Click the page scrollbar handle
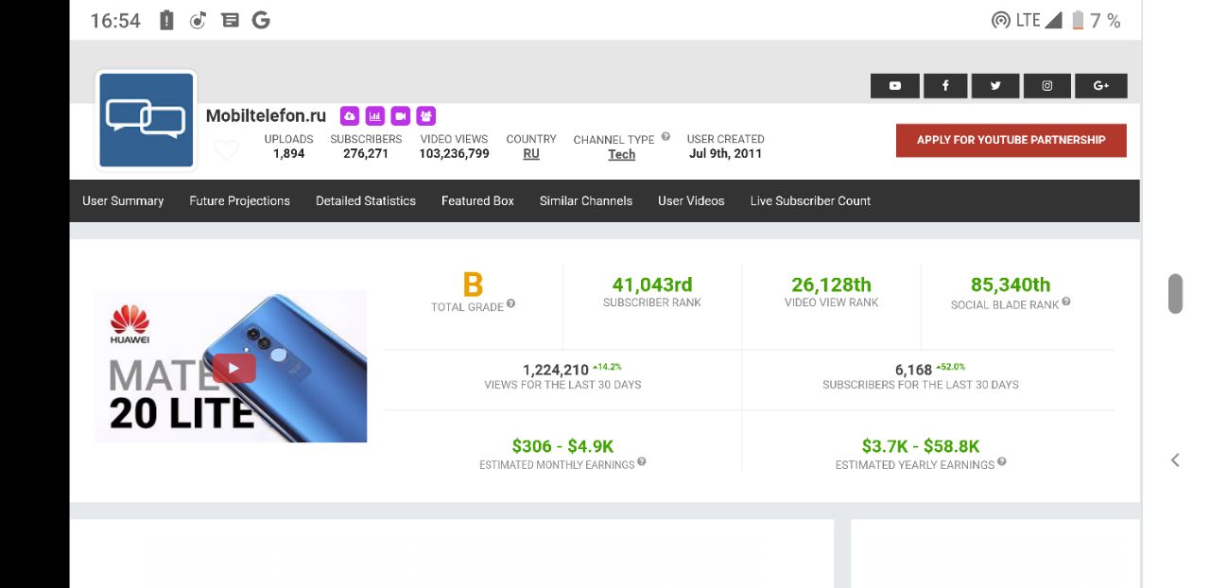The image size is (1210, 588). [1176, 294]
